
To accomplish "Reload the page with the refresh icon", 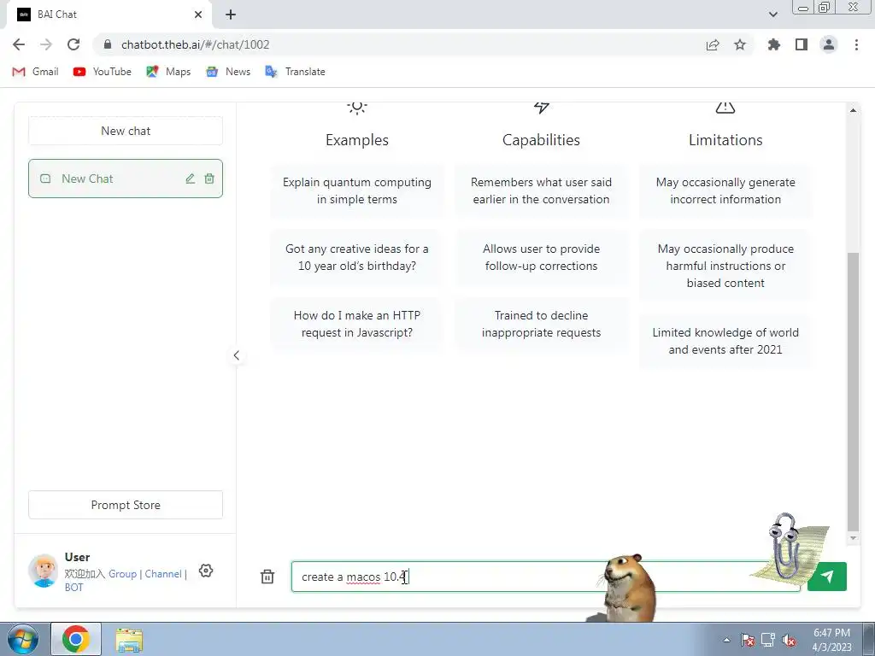I will tap(73, 44).
